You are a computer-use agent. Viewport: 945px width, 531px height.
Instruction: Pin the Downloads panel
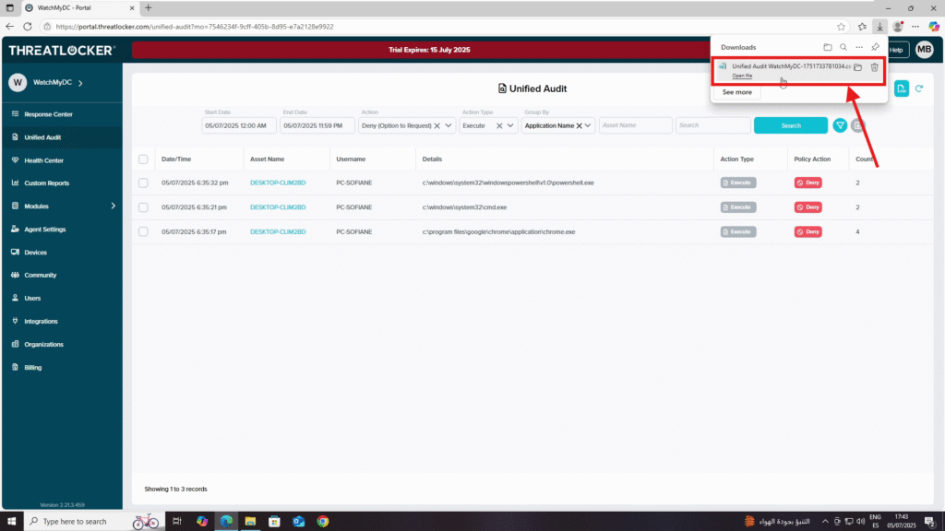click(x=875, y=47)
